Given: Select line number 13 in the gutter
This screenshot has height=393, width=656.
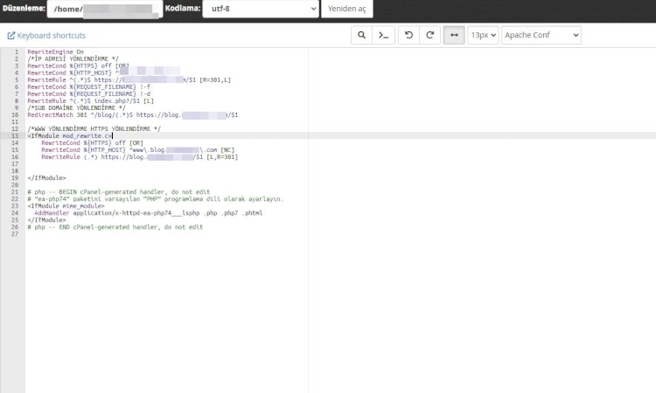Looking at the screenshot, I should [x=15, y=135].
